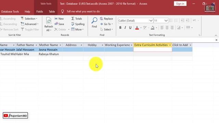219x123 pixels.
Task: Open the Select dropdown in Find group
Action: 106,29
